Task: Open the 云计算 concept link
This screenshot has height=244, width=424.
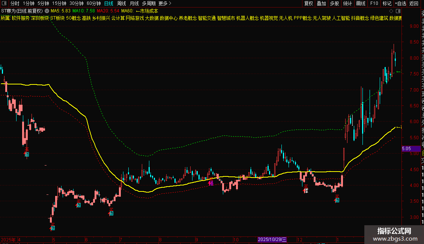Action: click(118, 18)
